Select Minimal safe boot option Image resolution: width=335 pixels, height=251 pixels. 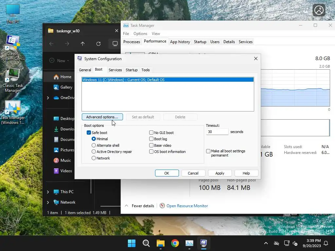[94, 139]
